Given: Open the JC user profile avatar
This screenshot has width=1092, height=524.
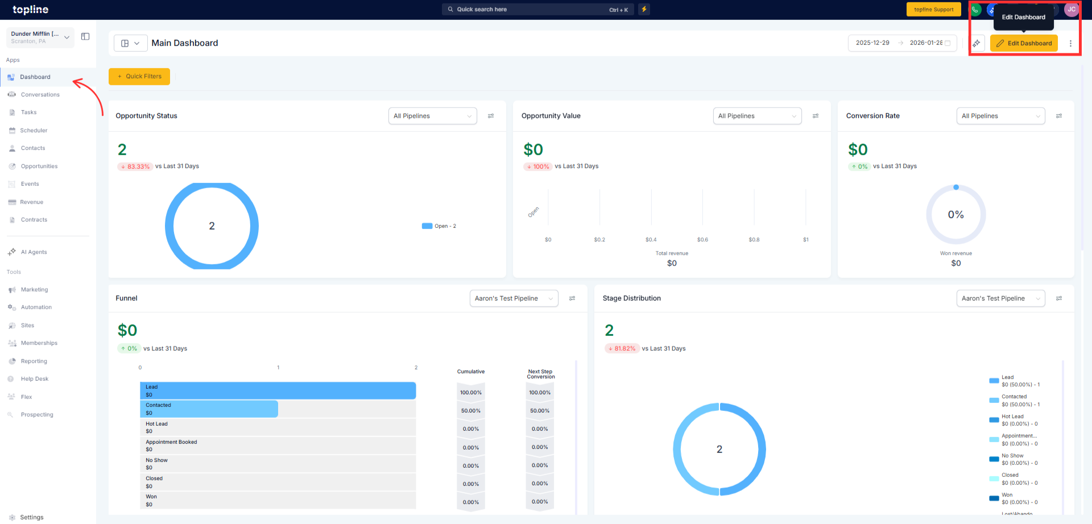Looking at the screenshot, I should (x=1072, y=10).
